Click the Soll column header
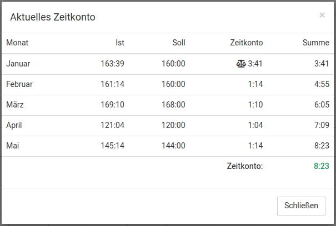Image resolution: width=336 pixels, height=226 pixels. (179, 43)
